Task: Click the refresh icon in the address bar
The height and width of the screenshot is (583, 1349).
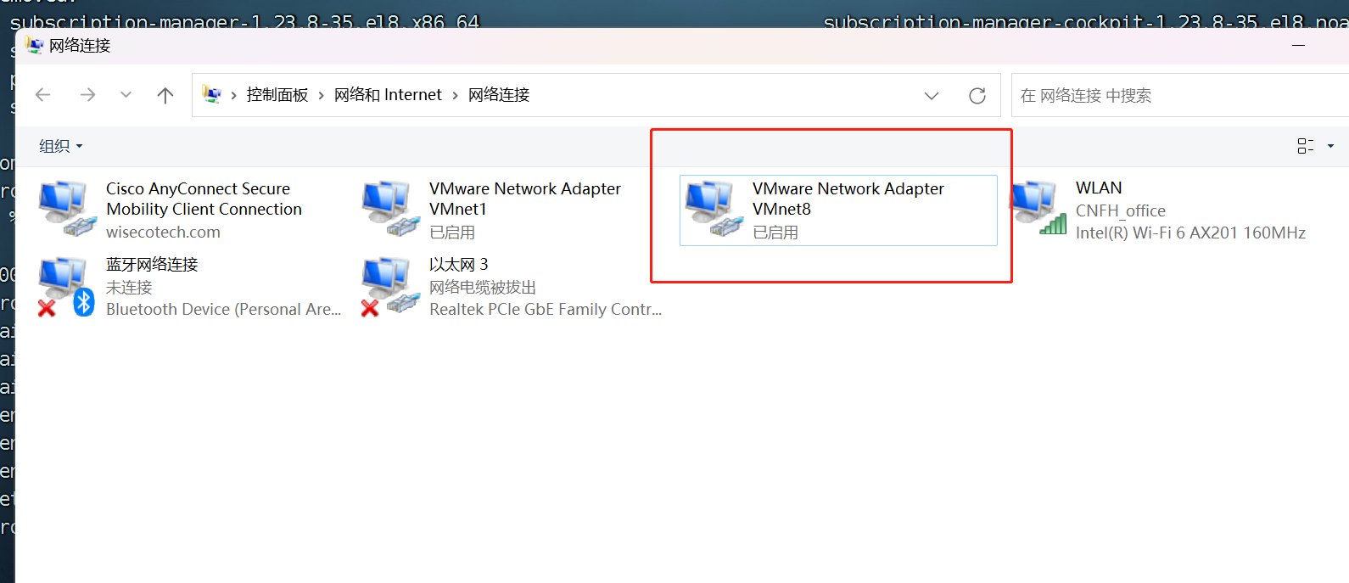Action: (977, 96)
